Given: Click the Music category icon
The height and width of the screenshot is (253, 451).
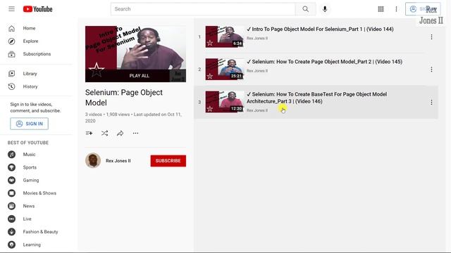Looking at the screenshot, I should tap(11, 155).
